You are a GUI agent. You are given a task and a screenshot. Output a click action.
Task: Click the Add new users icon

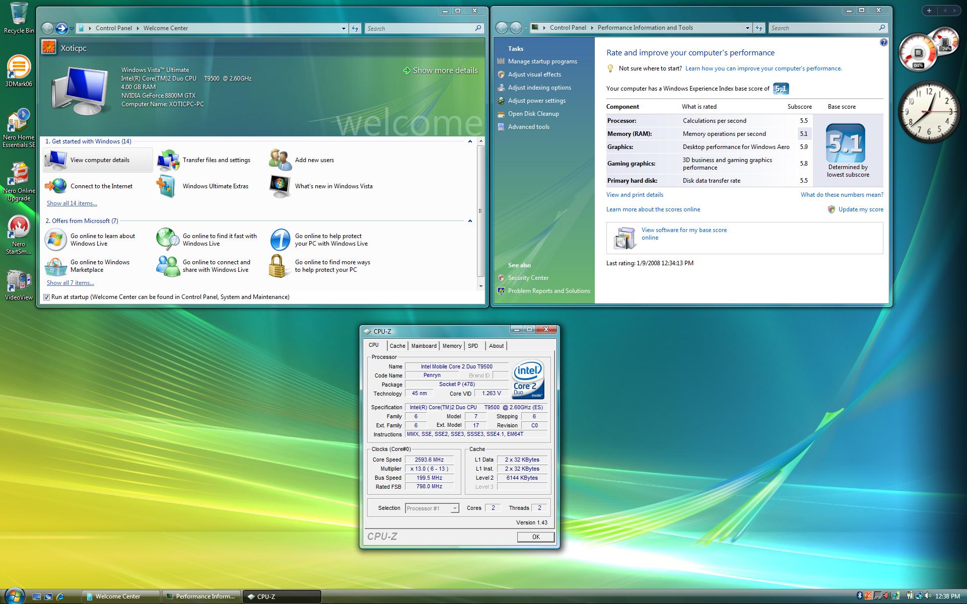pyautogui.click(x=280, y=160)
